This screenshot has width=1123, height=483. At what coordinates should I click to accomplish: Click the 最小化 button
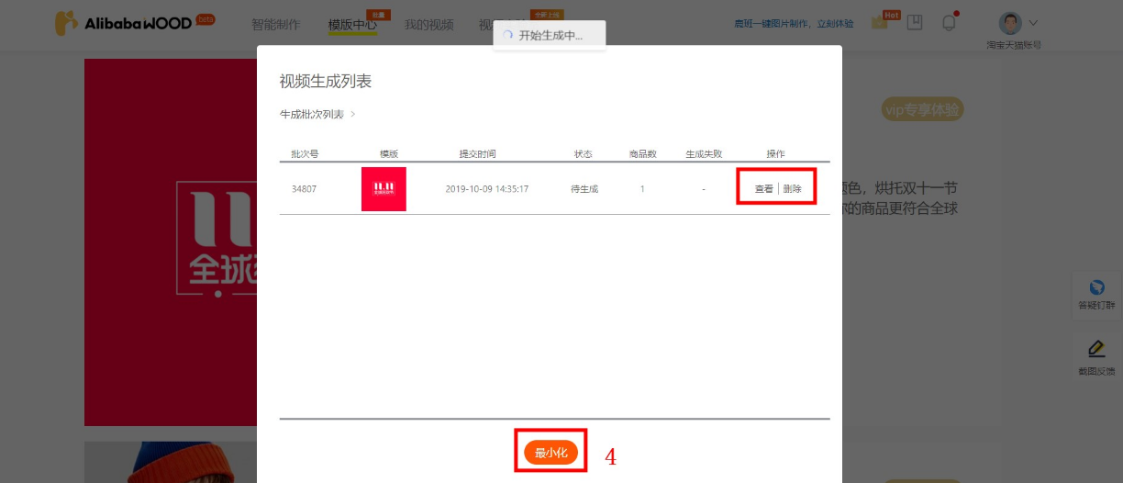551,453
